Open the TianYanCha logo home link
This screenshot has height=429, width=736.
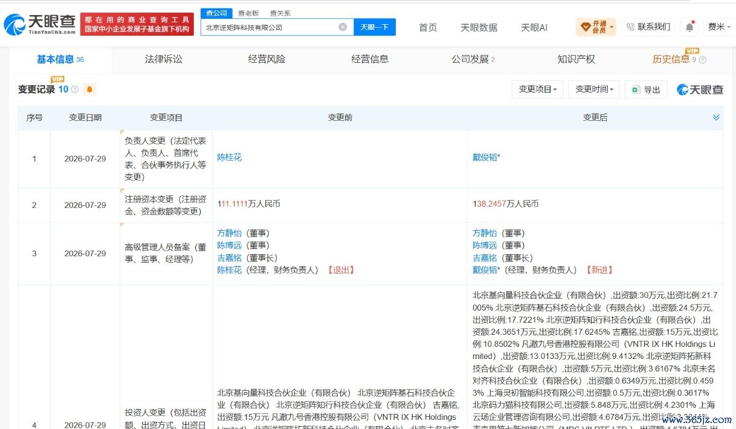click(x=40, y=24)
